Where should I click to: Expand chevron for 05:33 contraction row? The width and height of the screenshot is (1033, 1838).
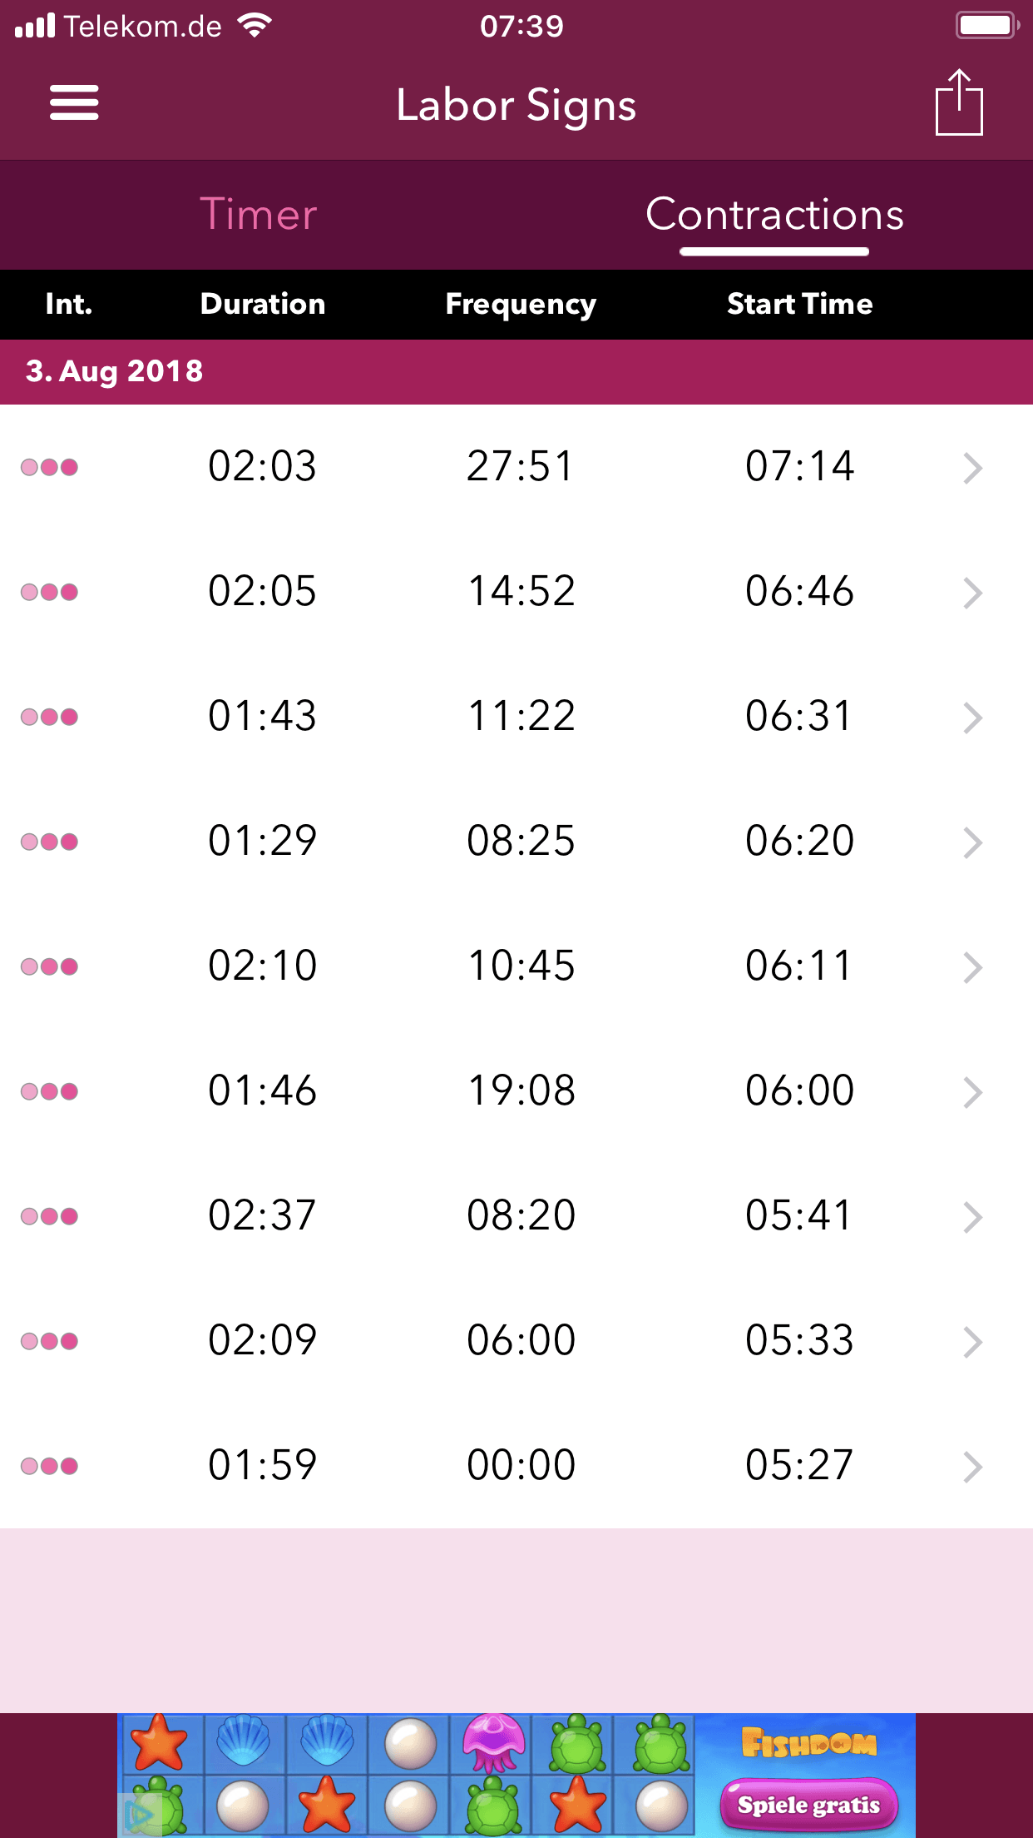[x=972, y=1342]
